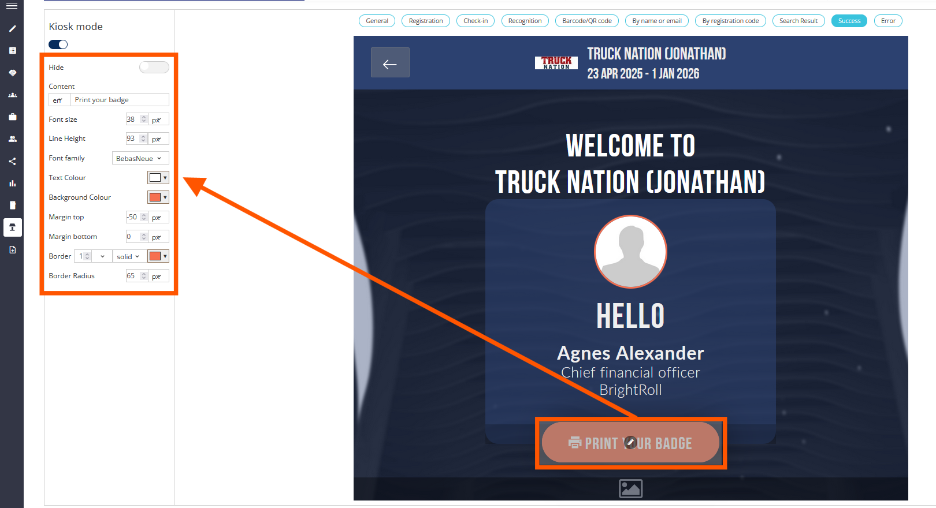Enable the Hide toggle
Viewport: 936px width, 508px height.
pyautogui.click(x=154, y=68)
